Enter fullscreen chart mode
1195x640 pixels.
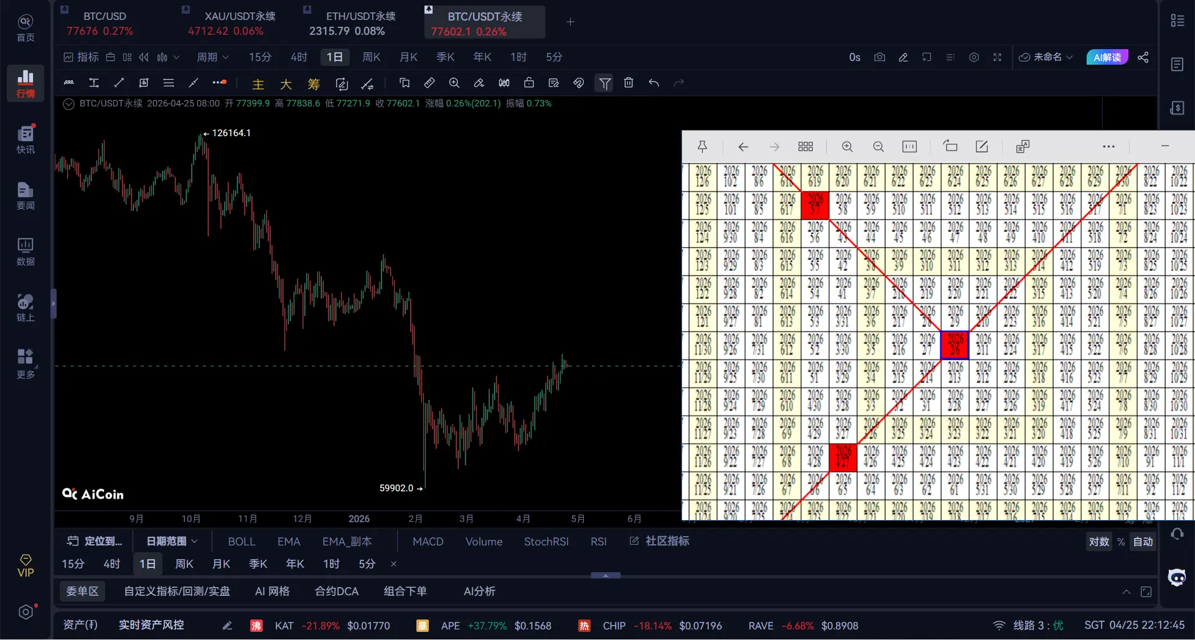coord(997,57)
